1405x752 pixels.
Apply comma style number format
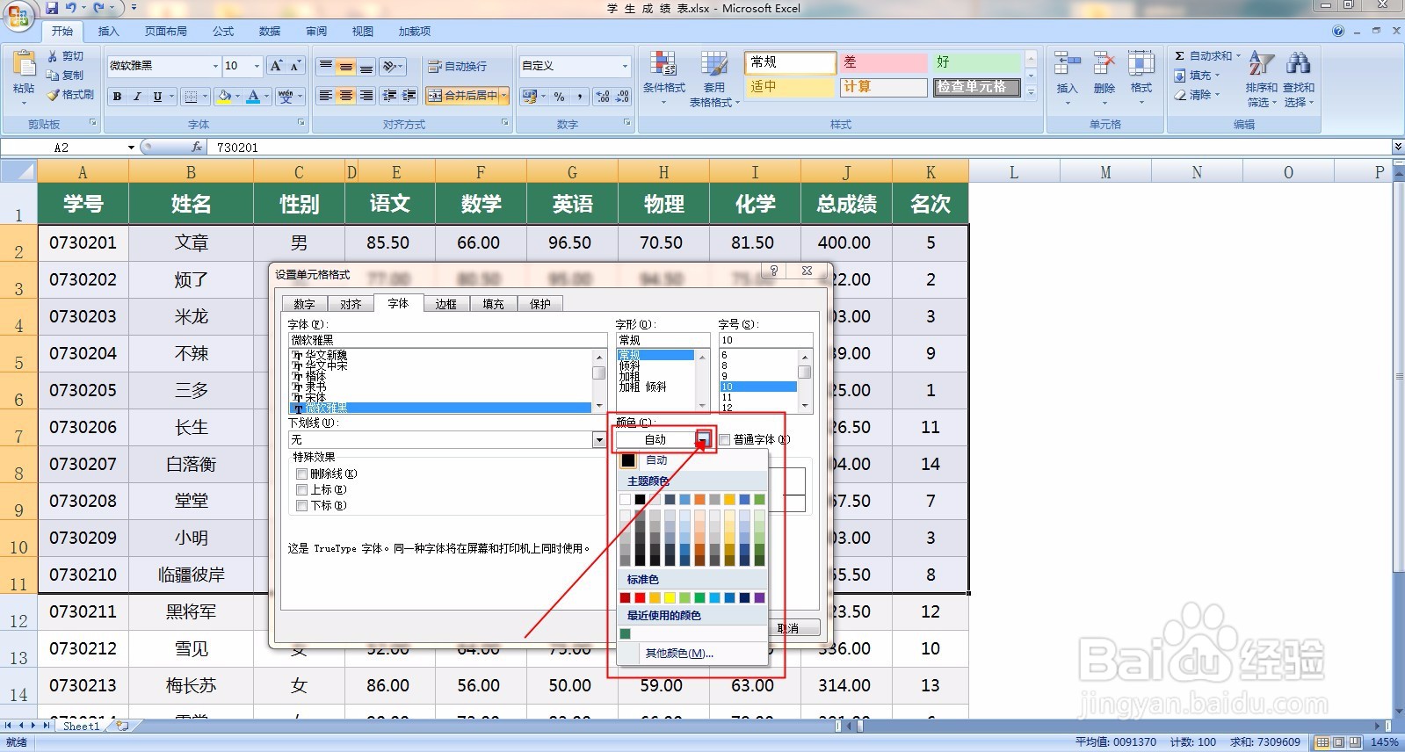pos(580,97)
